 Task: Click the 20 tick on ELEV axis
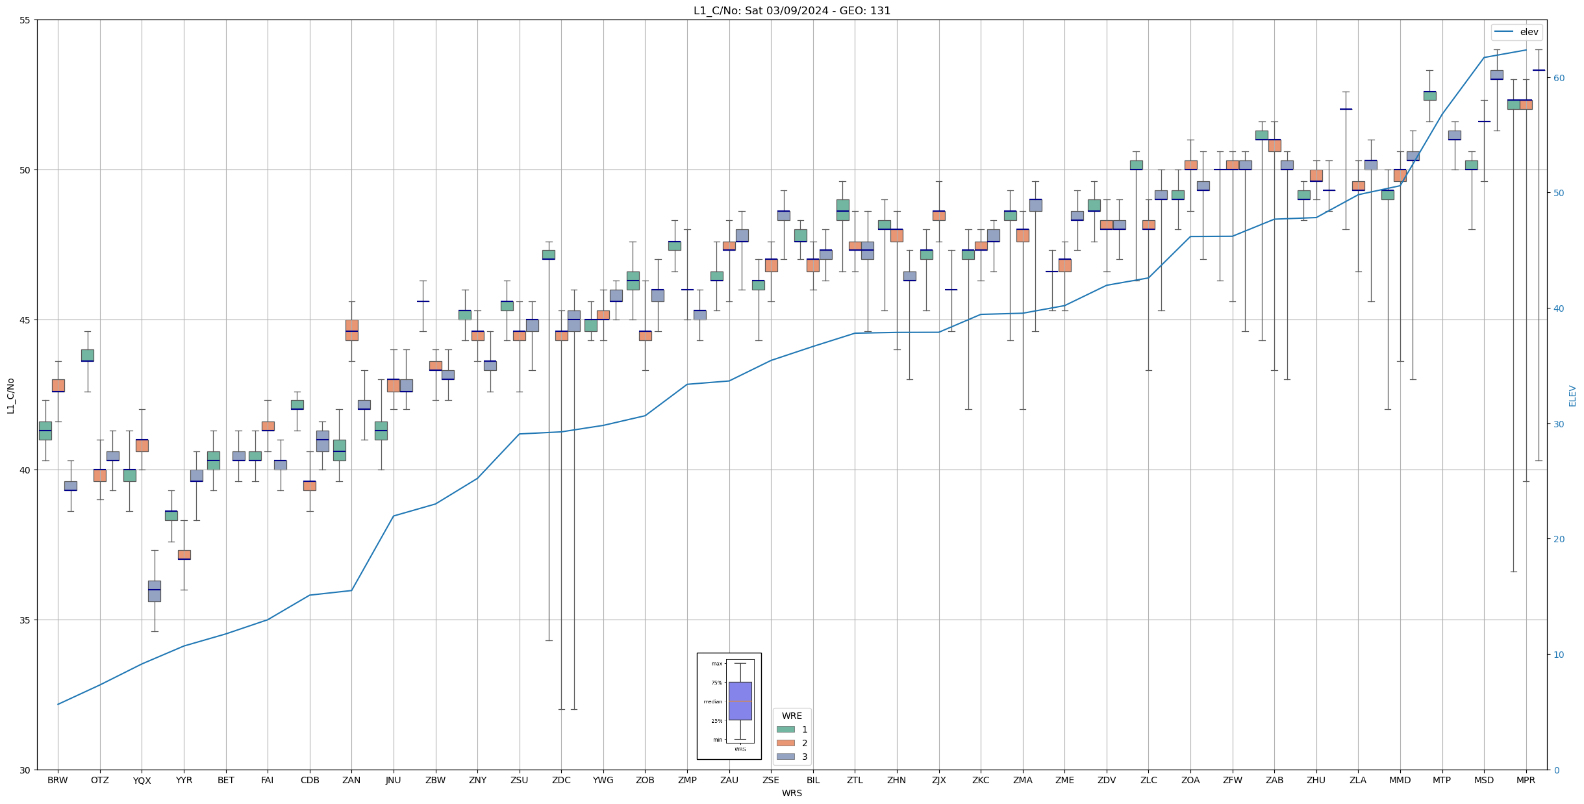coord(1559,539)
